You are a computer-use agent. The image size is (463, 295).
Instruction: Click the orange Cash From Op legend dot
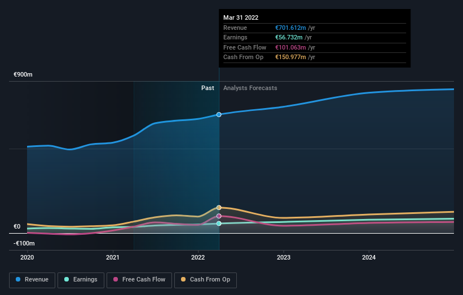(x=183, y=279)
